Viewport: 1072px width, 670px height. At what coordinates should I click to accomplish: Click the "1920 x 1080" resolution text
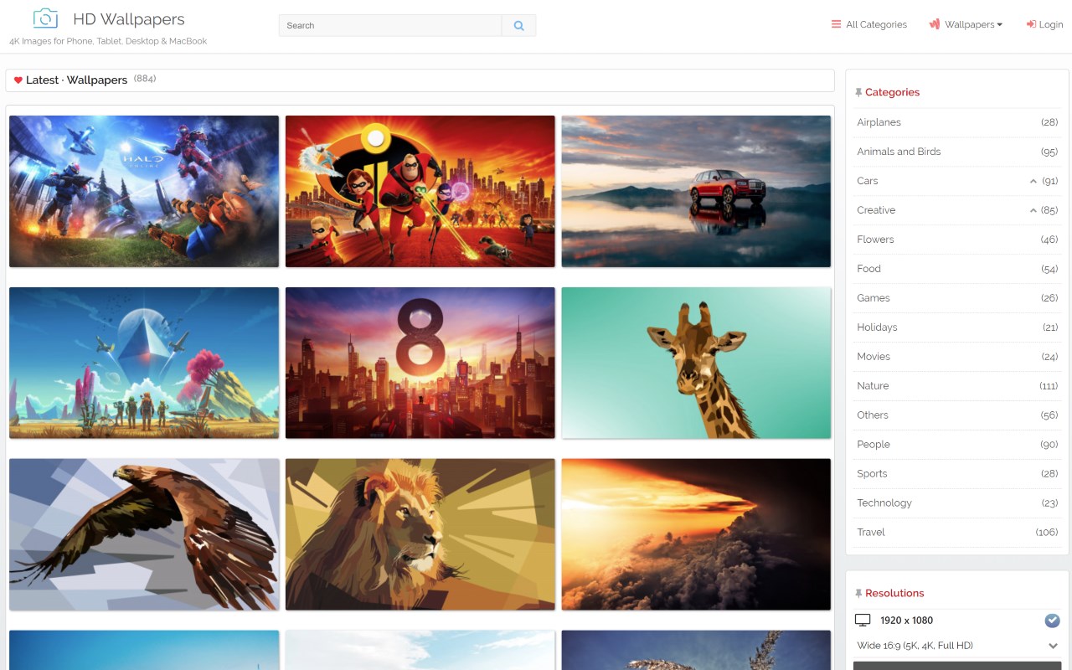coord(906,621)
